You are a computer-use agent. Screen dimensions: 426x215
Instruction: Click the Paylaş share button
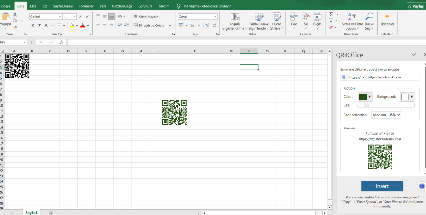coord(416,6)
